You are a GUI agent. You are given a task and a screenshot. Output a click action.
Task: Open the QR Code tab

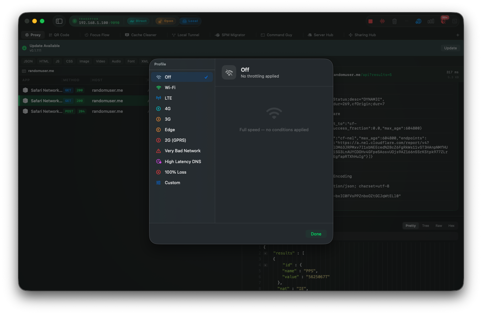click(x=59, y=35)
